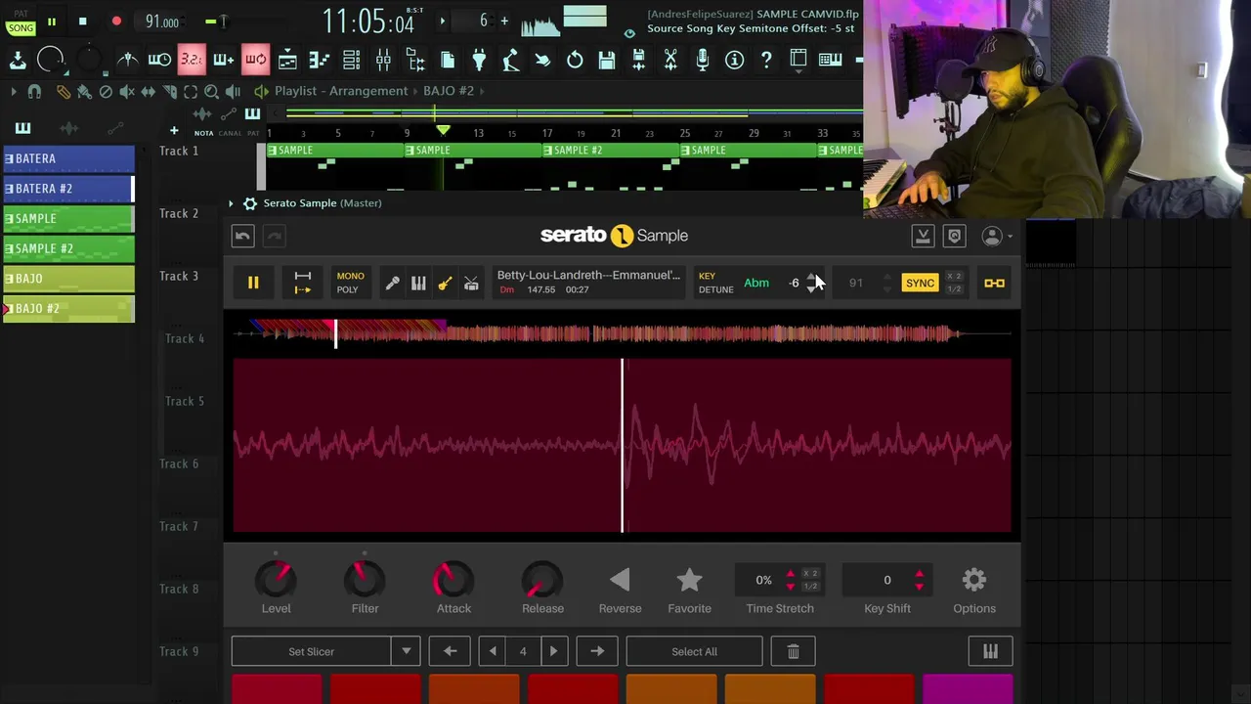Toggle the melody stem piano keys icon
1251x704 pixels.
(x=418, y=283)
